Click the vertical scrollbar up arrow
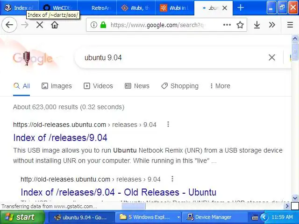Image resolution: width=299 pixels, height=224 pixels. point(295,38)
